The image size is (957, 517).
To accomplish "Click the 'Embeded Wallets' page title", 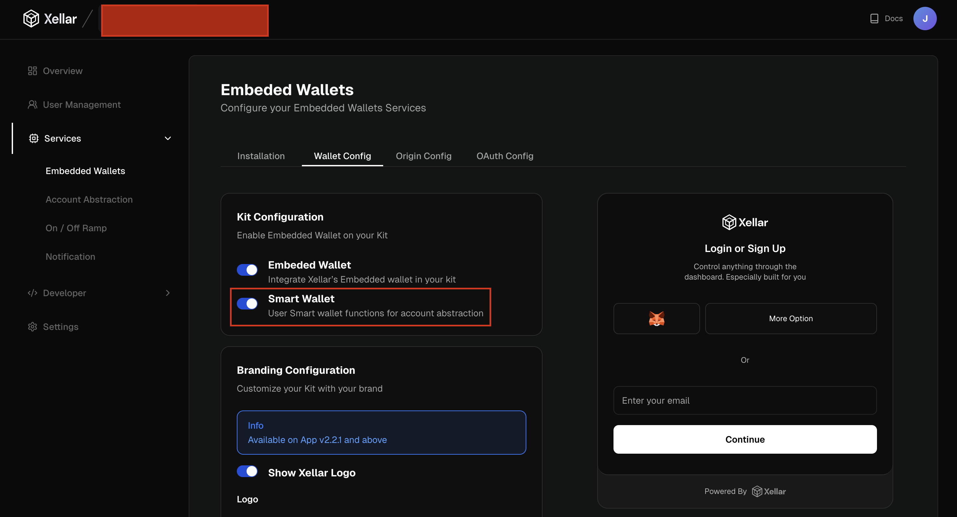I will (x=287, y=90).
